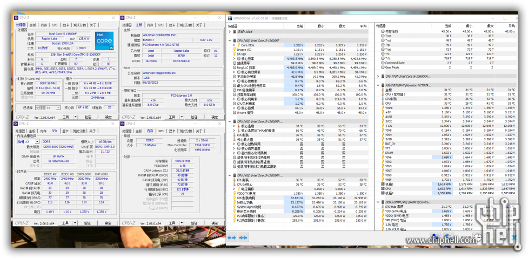The height and width of the screenshot is (259, 529).
Task: Click the CPU-Z title icon of the memory window
Action: pyautogui.click(x=123, y=124)
